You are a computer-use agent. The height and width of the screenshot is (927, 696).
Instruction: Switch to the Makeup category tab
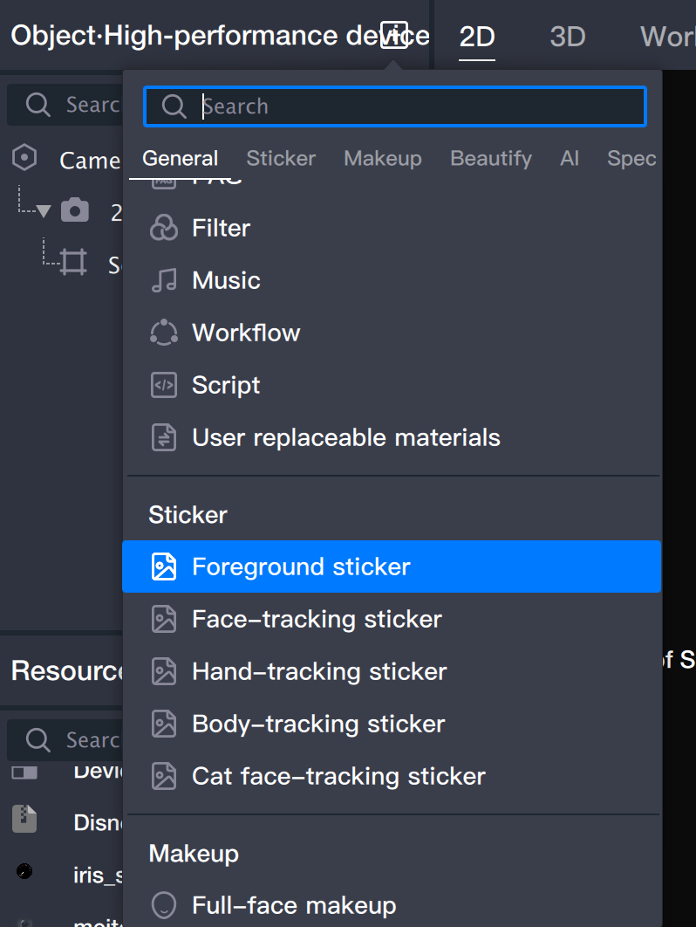383,158
